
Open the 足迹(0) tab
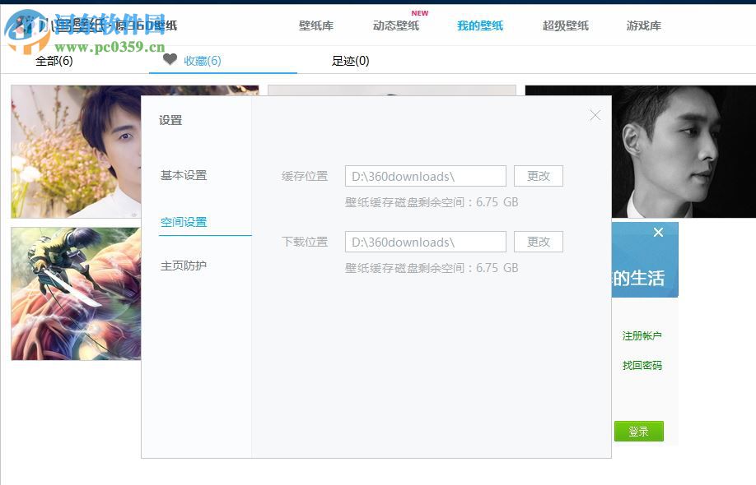point(351,60)
